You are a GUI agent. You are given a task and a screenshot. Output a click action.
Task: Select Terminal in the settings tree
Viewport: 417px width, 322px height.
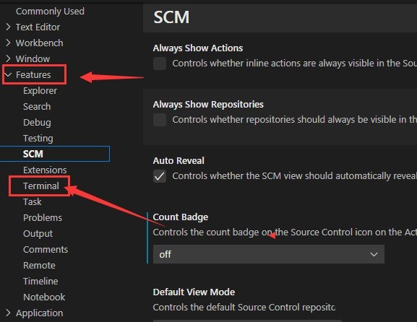(41, 186)
